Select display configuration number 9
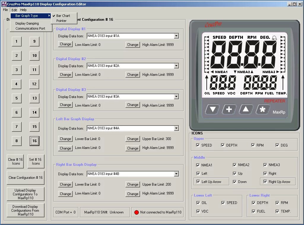Image resolution: width=304 pixels, height=225 pixels. (34, 41)
